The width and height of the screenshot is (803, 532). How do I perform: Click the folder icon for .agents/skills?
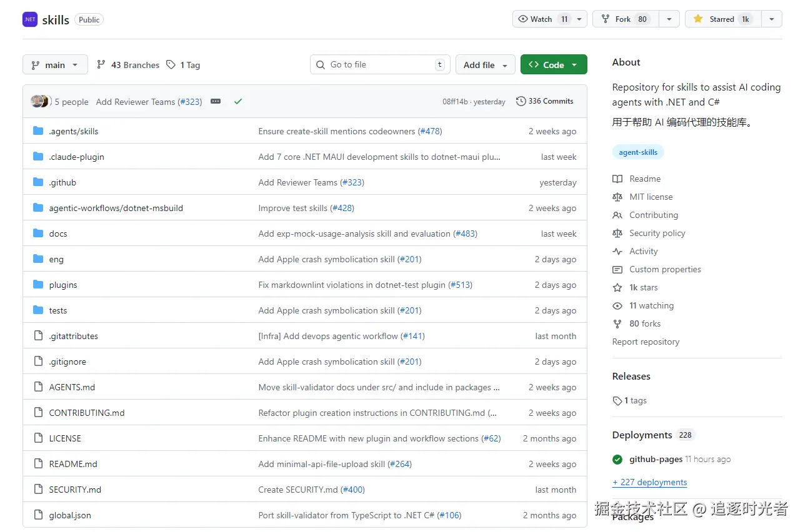(38, 131)
